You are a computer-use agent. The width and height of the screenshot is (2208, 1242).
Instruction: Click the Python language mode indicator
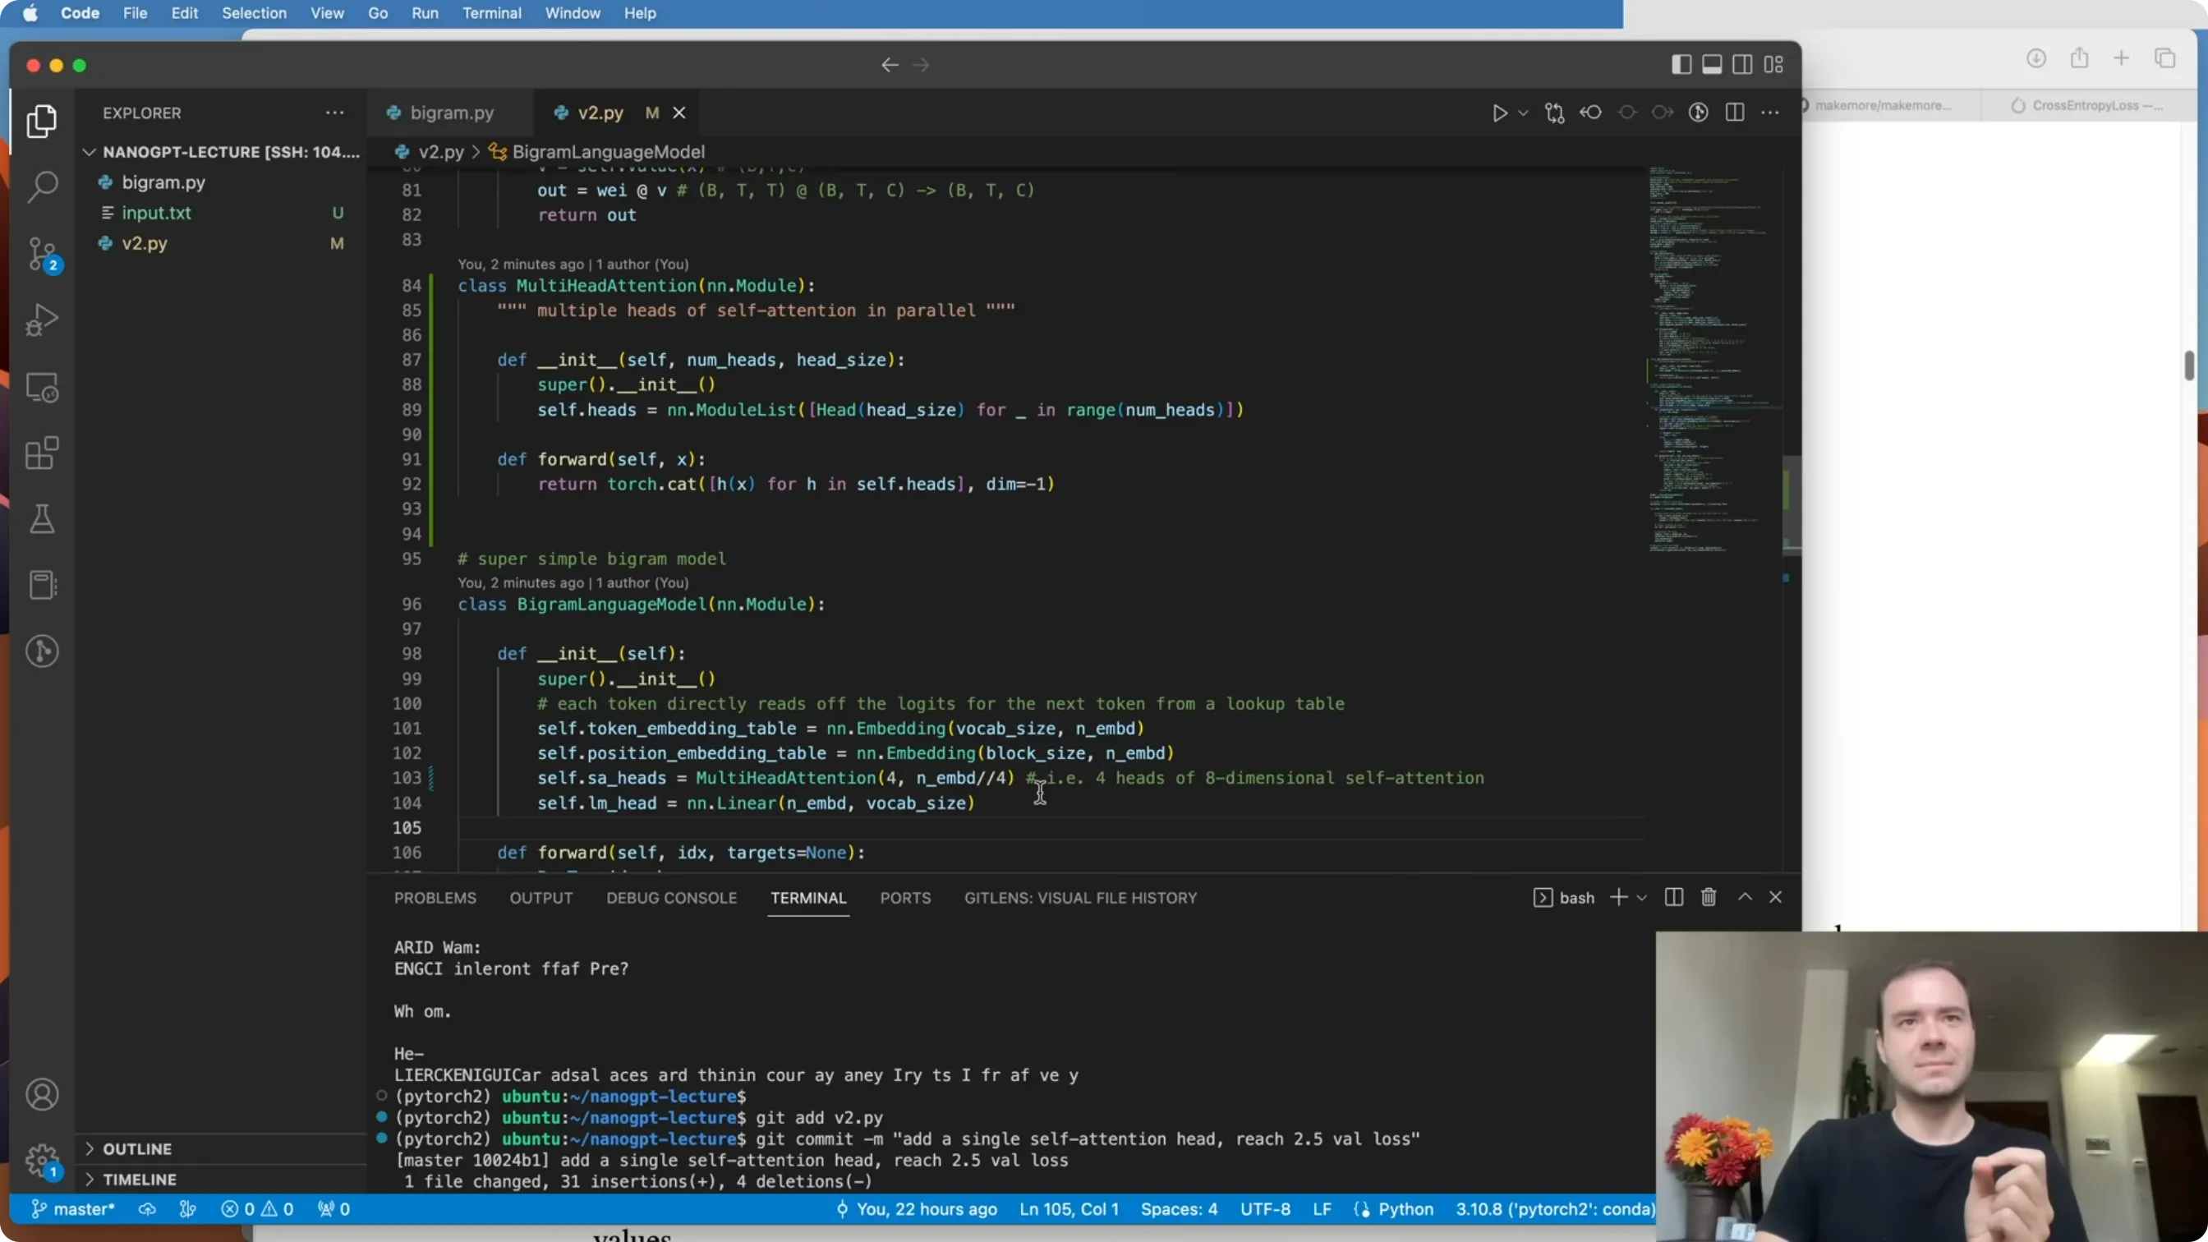point(1405,1209)
